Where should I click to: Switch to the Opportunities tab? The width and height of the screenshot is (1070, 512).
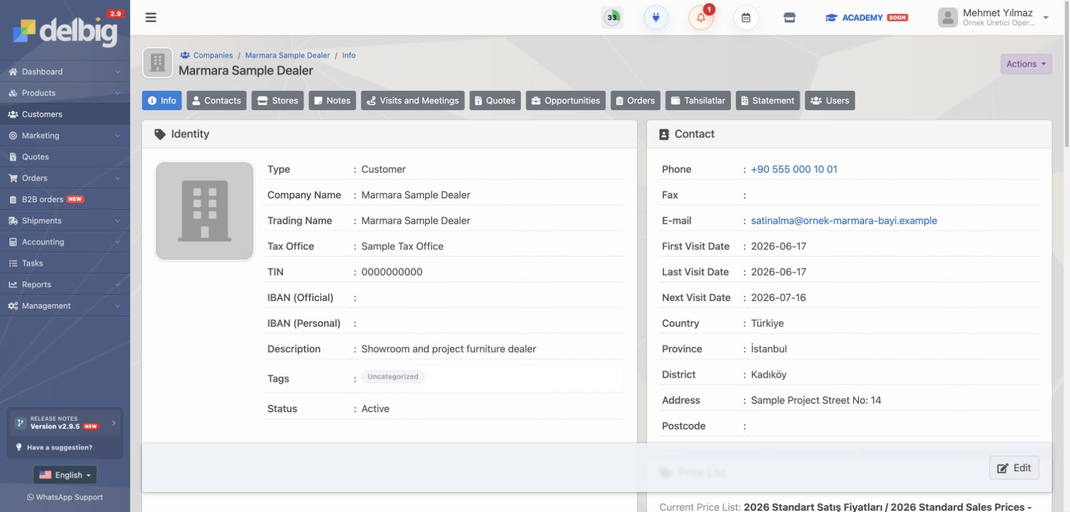click(x=566, y=101)
